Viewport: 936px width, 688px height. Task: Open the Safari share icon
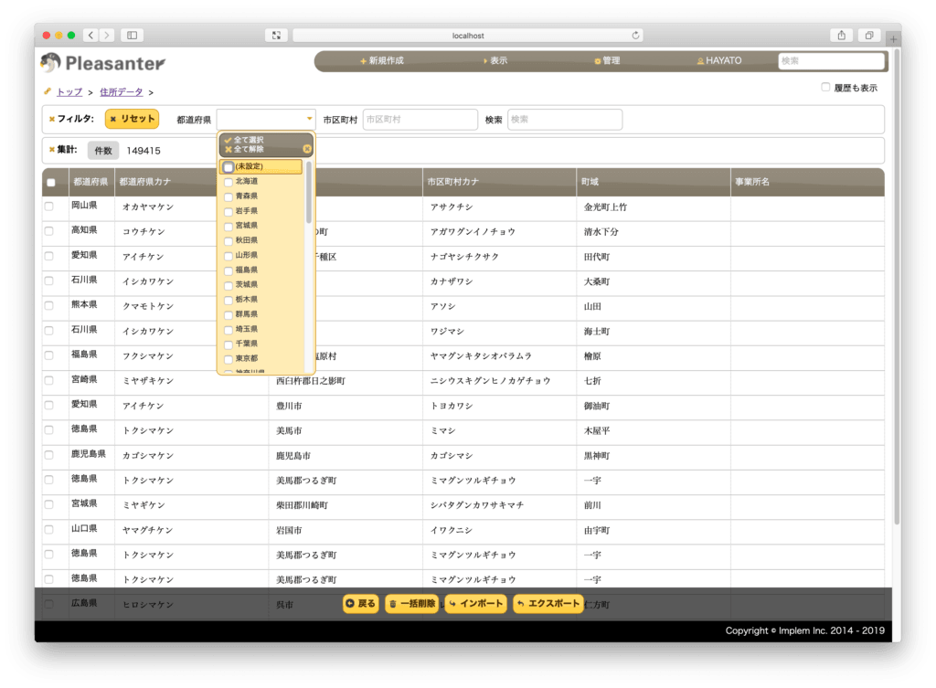[x=841, y=36]
